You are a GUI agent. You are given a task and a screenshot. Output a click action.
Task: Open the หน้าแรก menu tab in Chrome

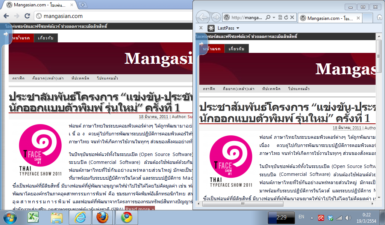tap(21, 38)
